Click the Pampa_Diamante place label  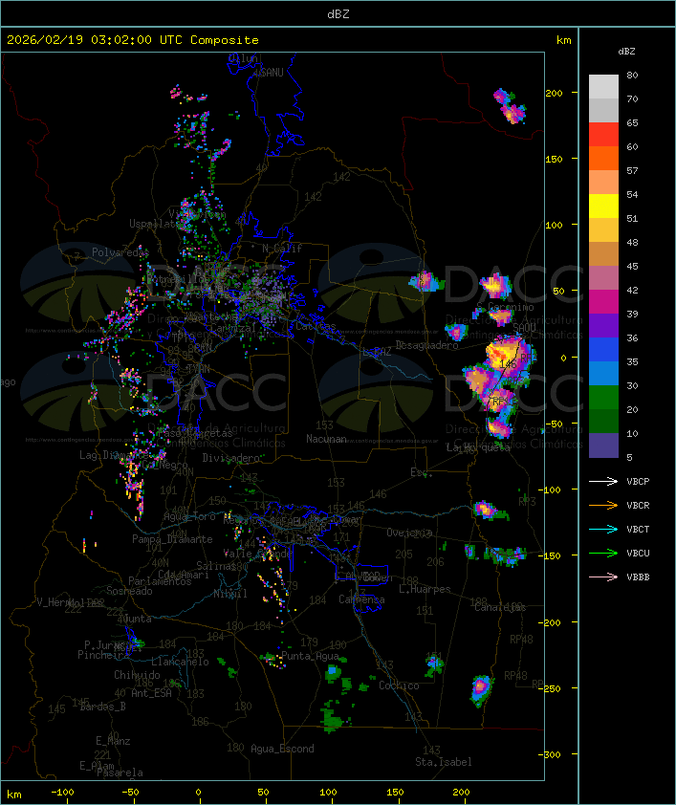(x=172, y=539)
